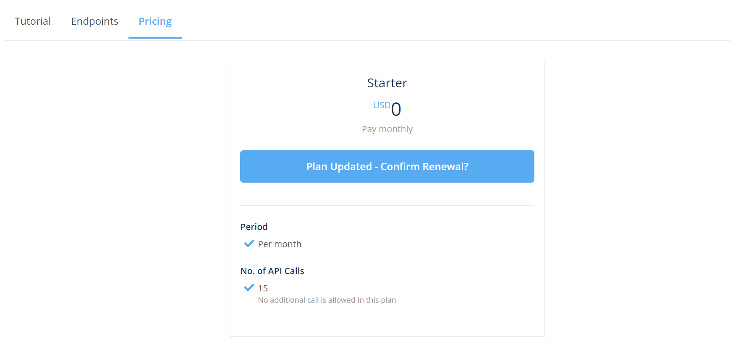Click the 15 API calls value
The width and height of the screenshot is (730, 343).
tap(263, 288)
